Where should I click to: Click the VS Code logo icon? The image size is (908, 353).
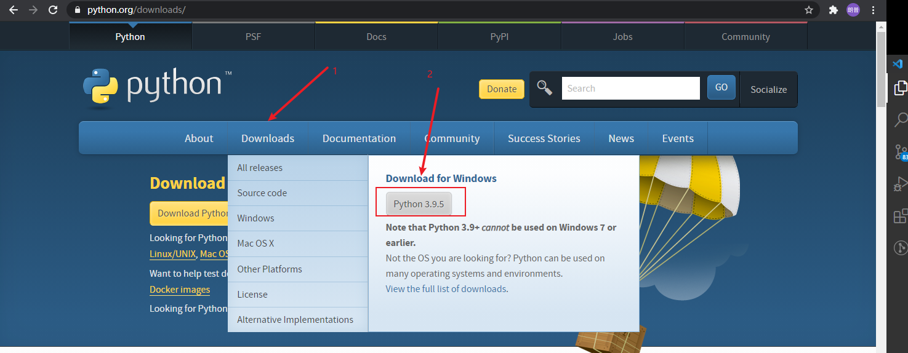(x=898, y=64)
